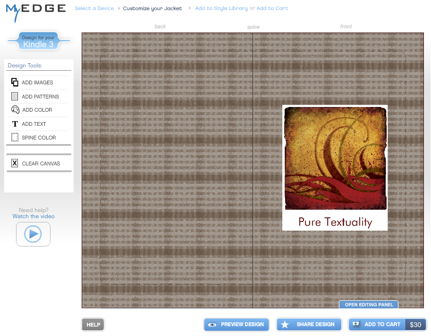
Task: Click the $30 price tag
Action: [x=415, y=325]
